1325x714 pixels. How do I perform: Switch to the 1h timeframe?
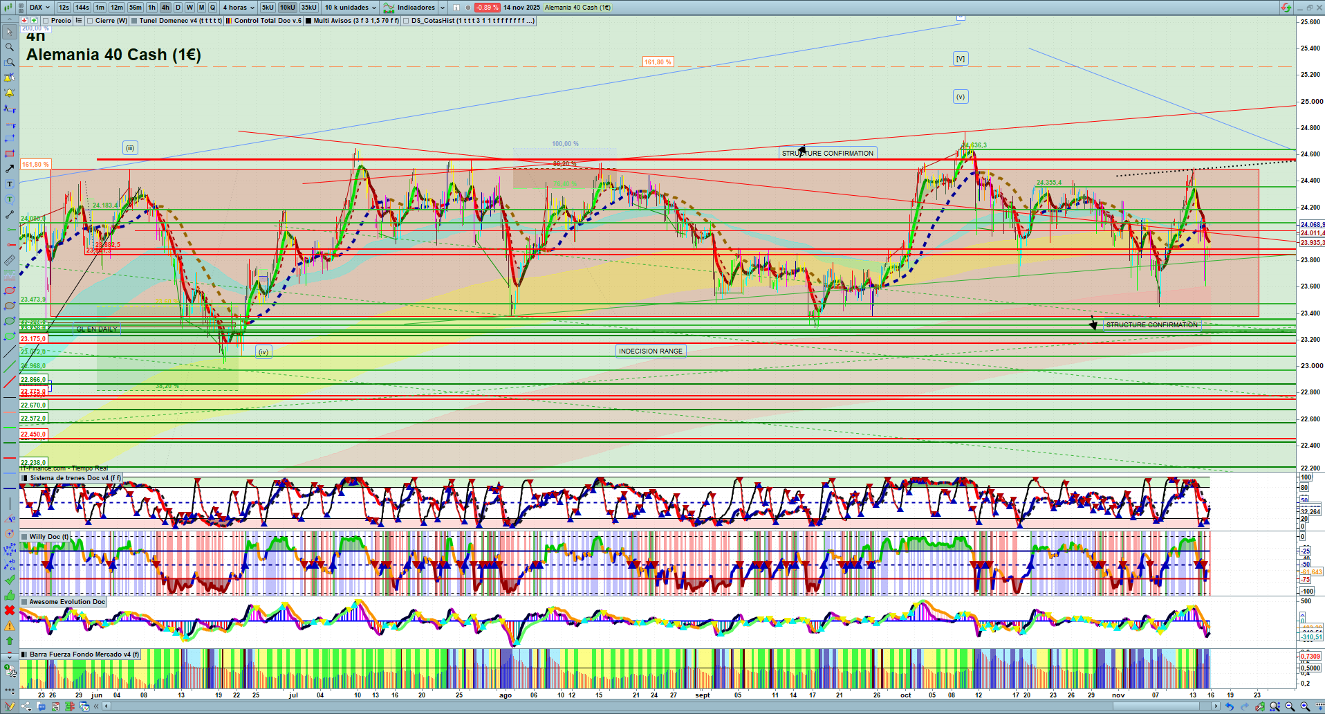(151, 8)
